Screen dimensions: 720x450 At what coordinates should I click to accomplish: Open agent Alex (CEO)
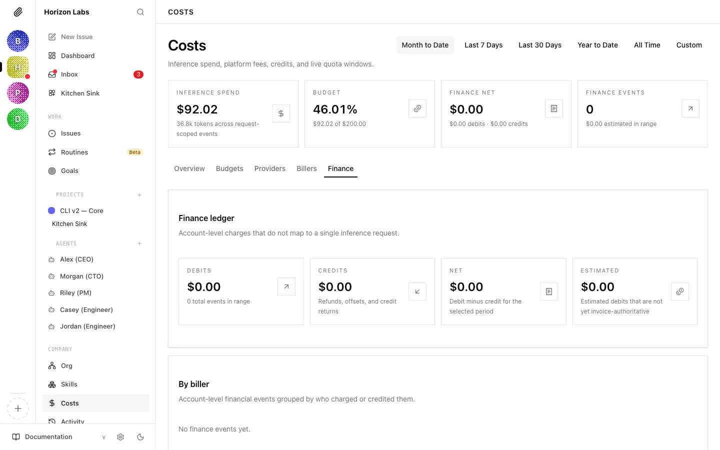click(95, 259)
